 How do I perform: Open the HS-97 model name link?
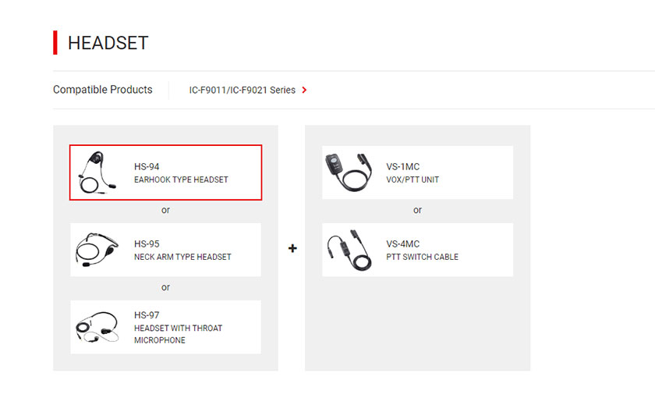[x=147, y=315]
